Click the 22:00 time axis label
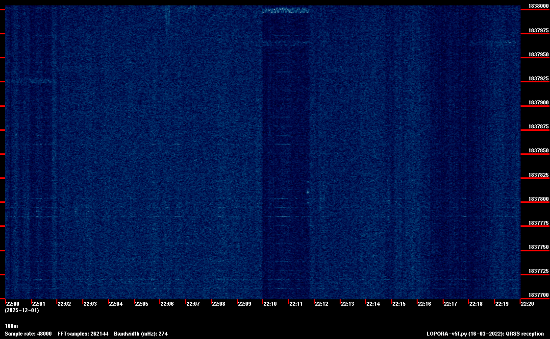 tap(13, 304)
